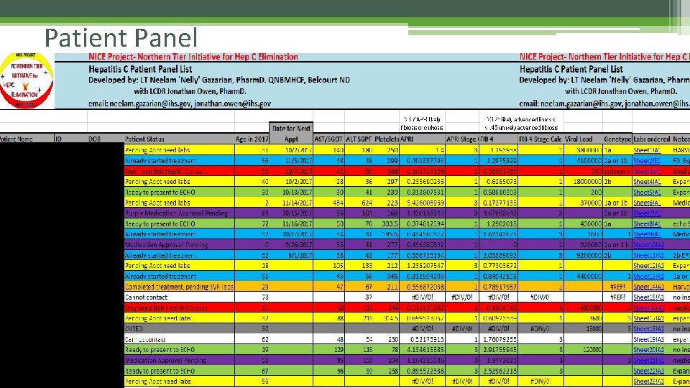690x388 pixels.
Task: Select the AST value 454
Action: (x=328, y=203)
